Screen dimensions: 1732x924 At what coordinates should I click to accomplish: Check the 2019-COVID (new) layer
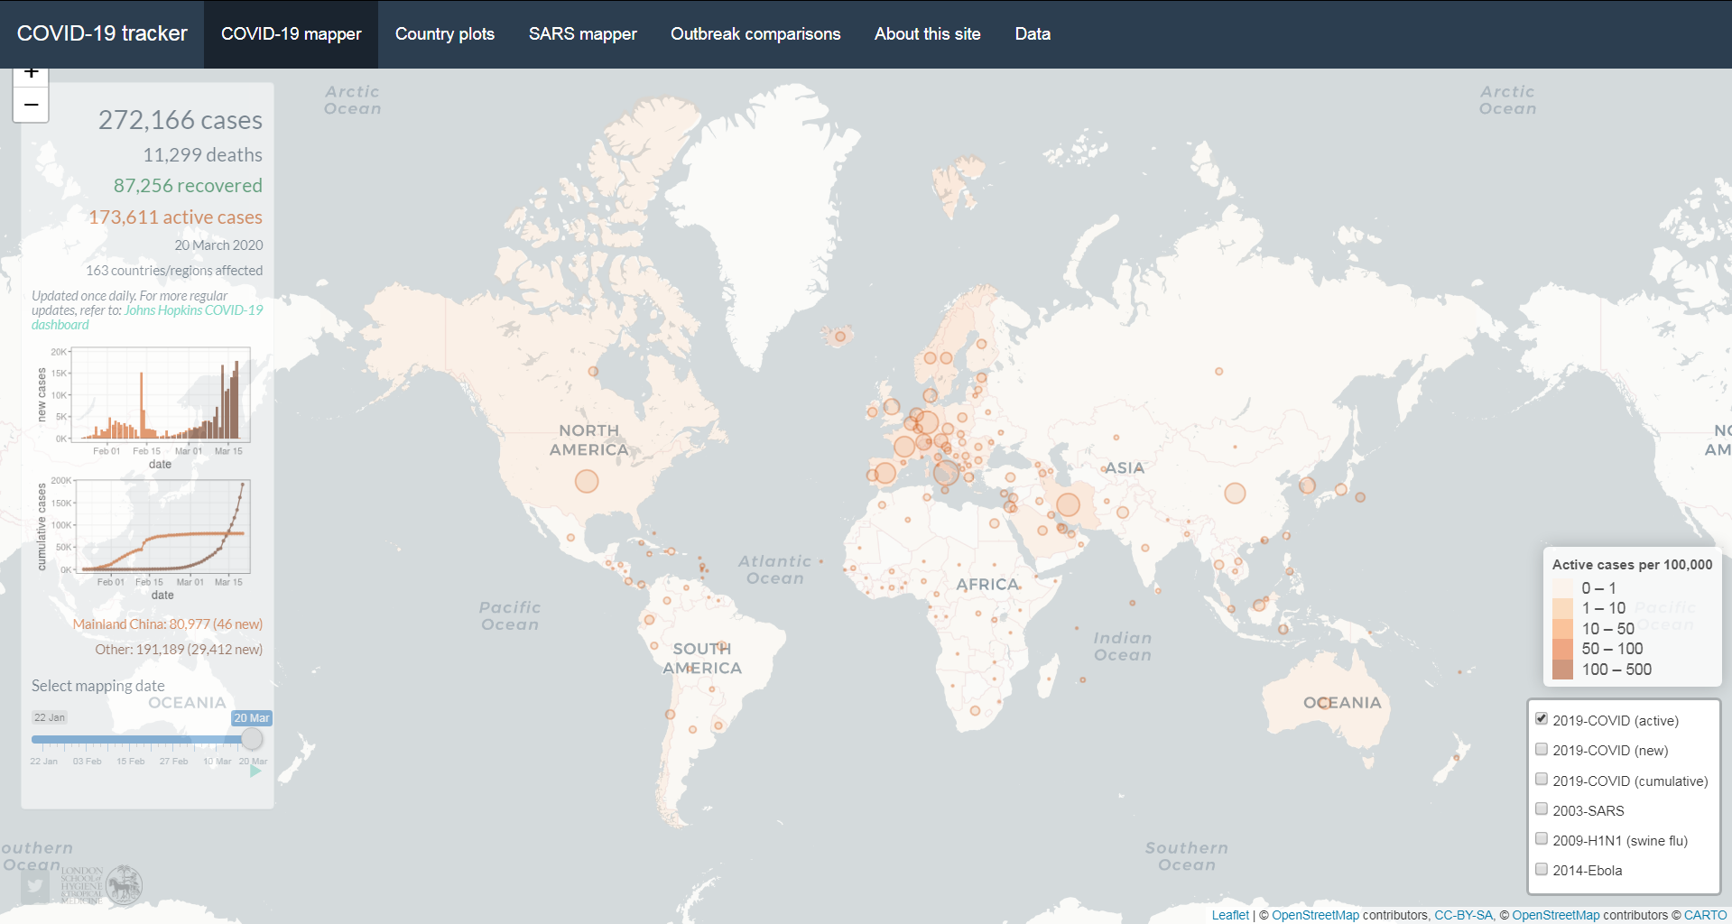1542,749
